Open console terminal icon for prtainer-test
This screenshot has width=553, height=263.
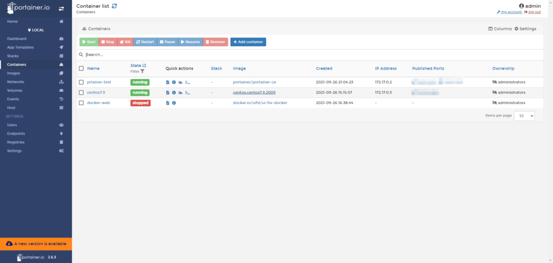[187, 82]
